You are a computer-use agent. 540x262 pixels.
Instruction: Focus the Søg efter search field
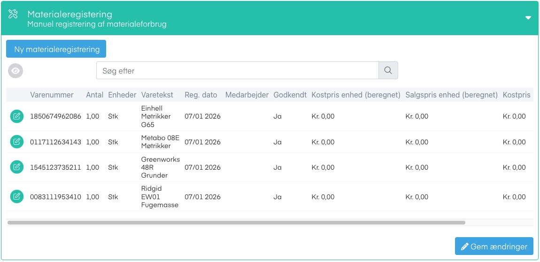point(237,70)
